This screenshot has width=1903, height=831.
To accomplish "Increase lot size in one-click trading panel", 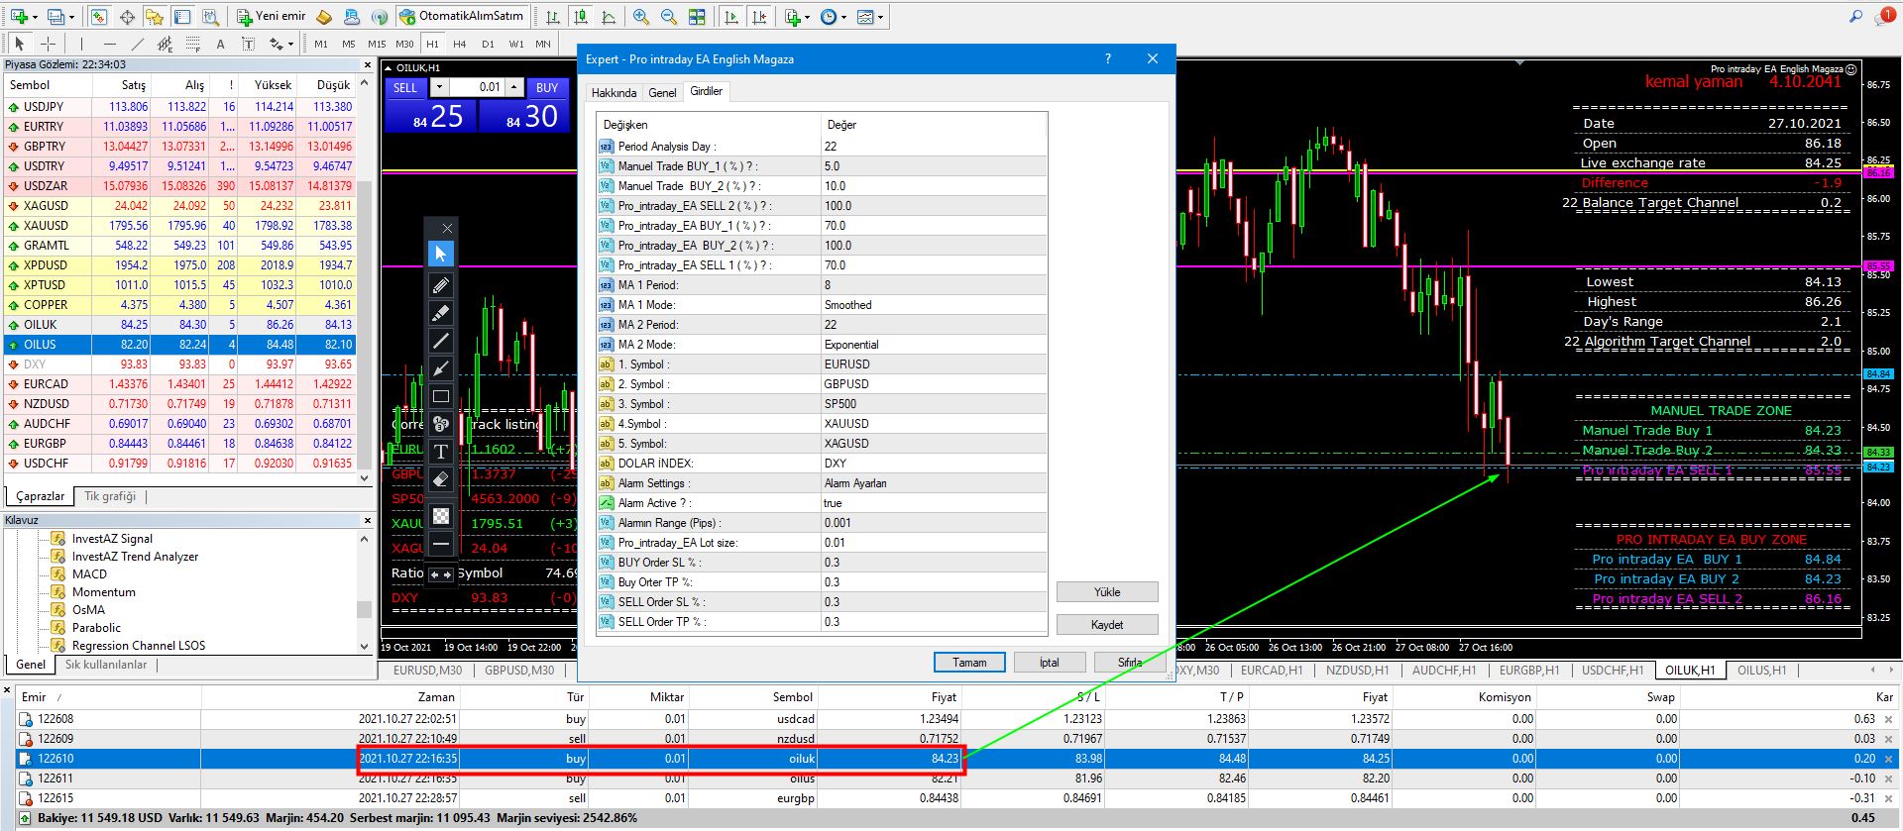I will (x=513, y=87).
